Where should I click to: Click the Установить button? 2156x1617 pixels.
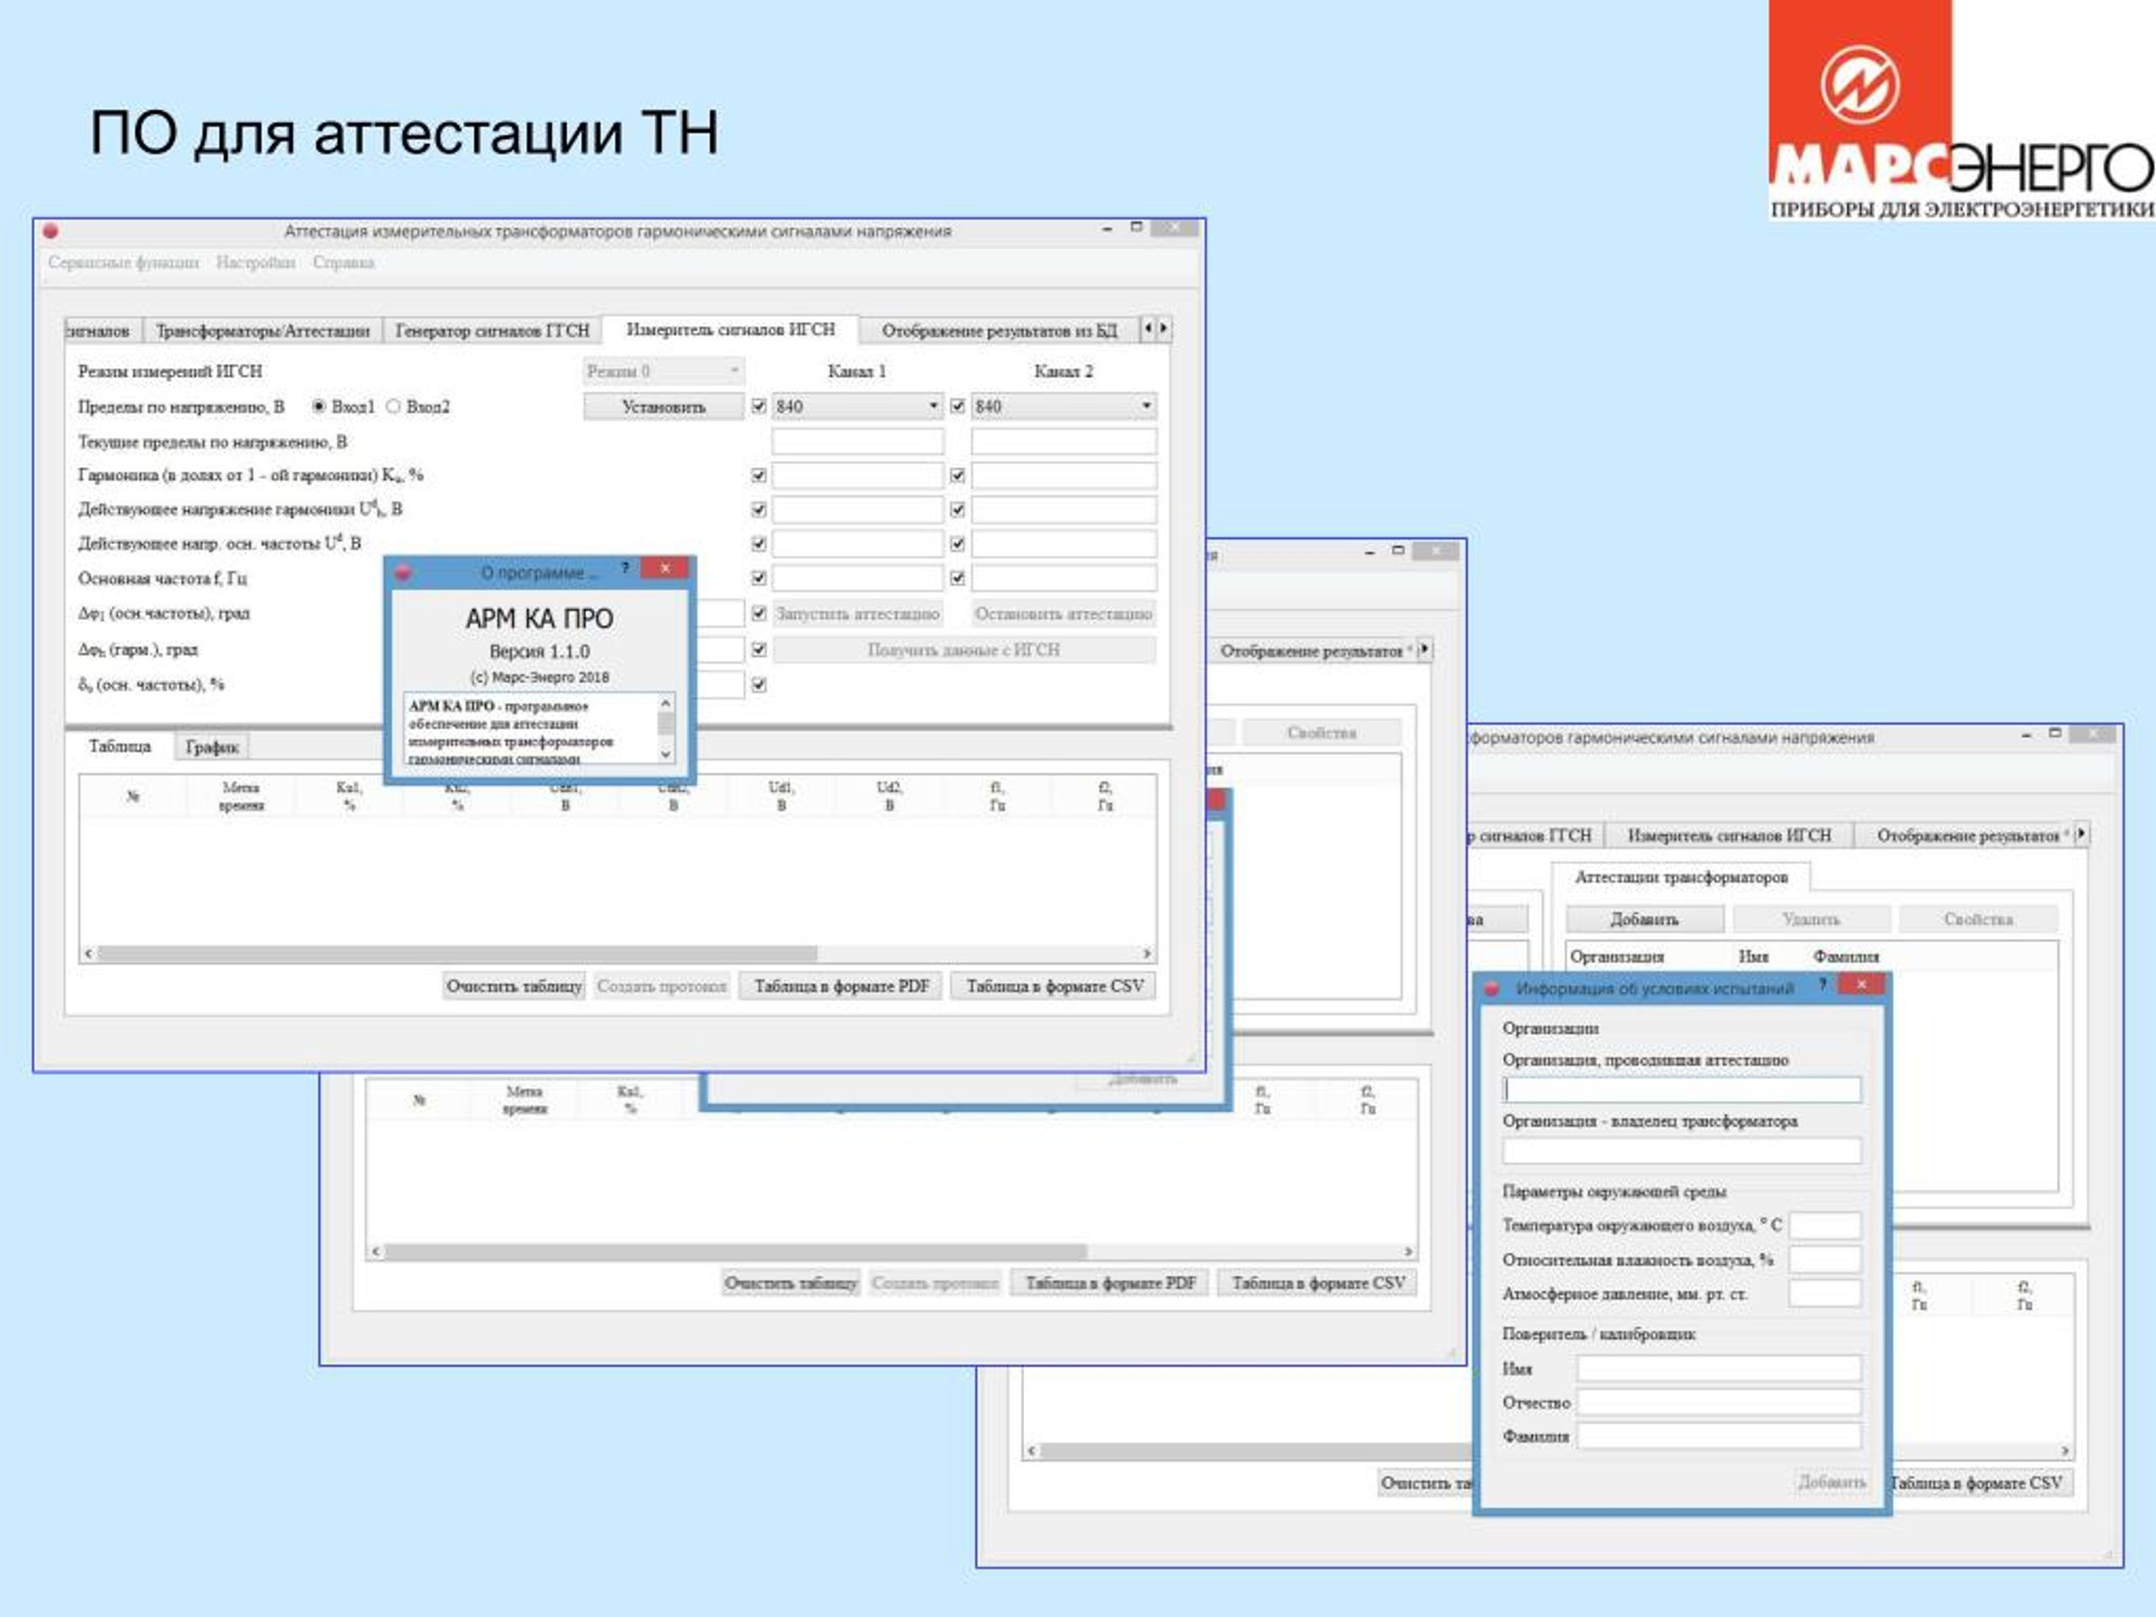point(664,407)
